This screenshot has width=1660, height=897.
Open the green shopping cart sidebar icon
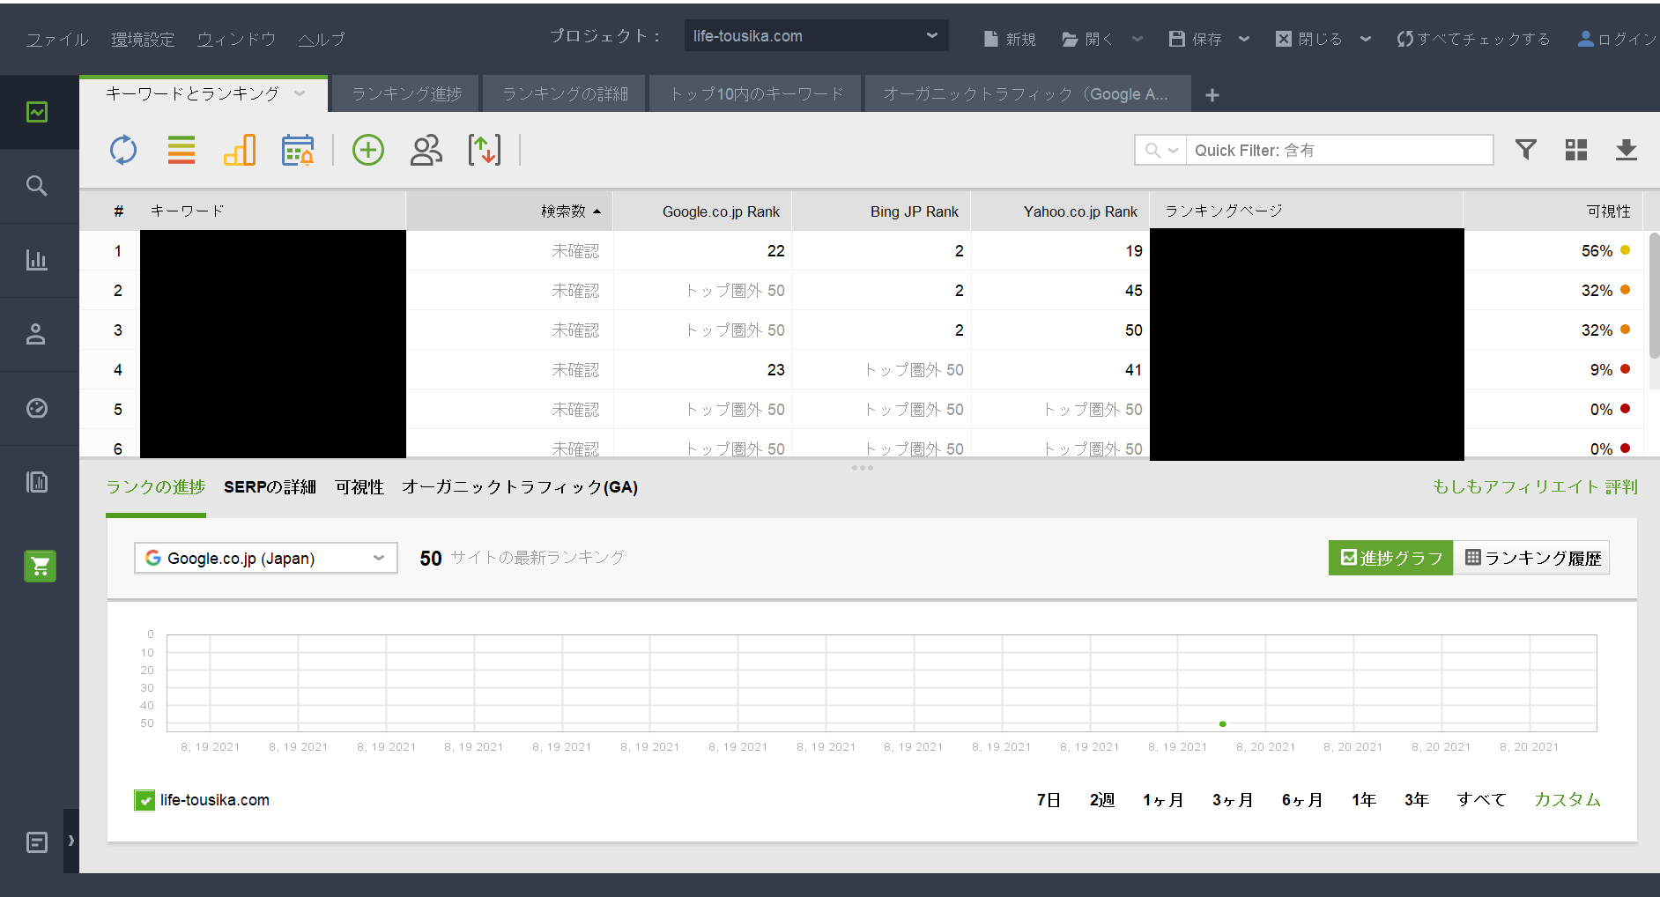(x=40, y=566)
